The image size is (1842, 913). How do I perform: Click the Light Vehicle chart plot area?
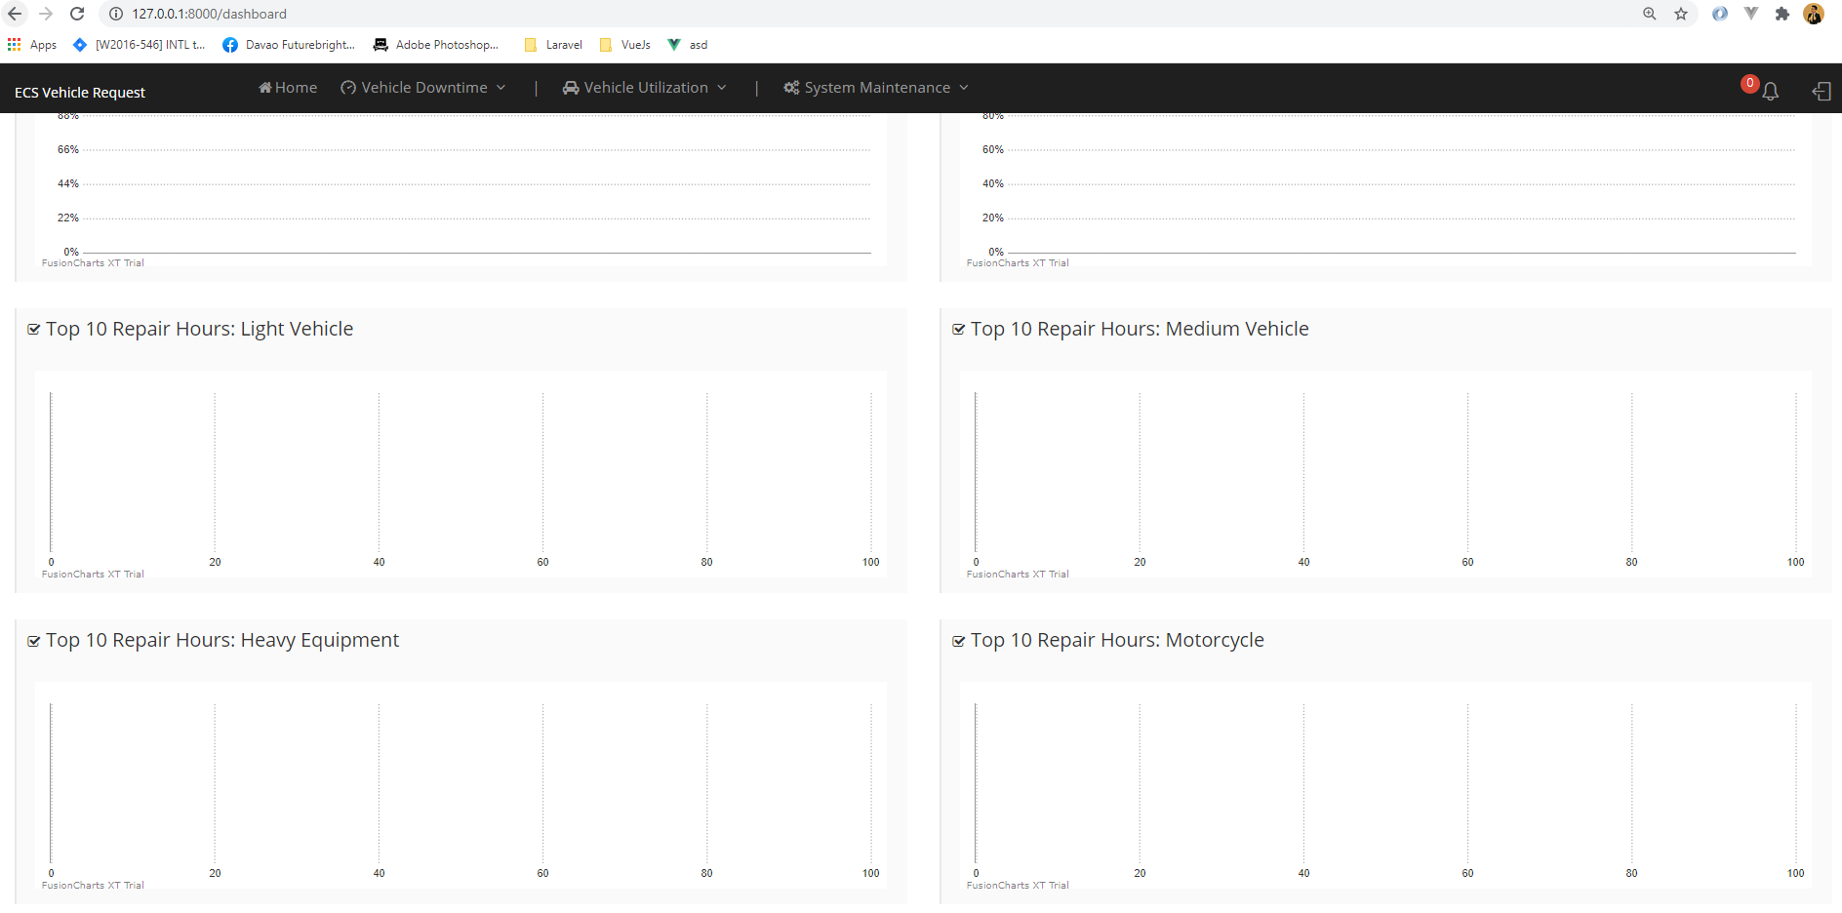(460, 473)
